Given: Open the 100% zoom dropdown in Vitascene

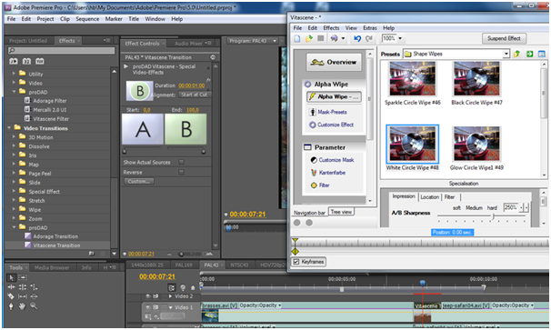Looking at the screenshot, I should pos(400,38).
